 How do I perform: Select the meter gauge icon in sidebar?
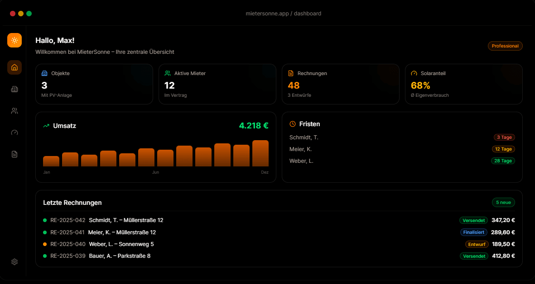(14, 133)
